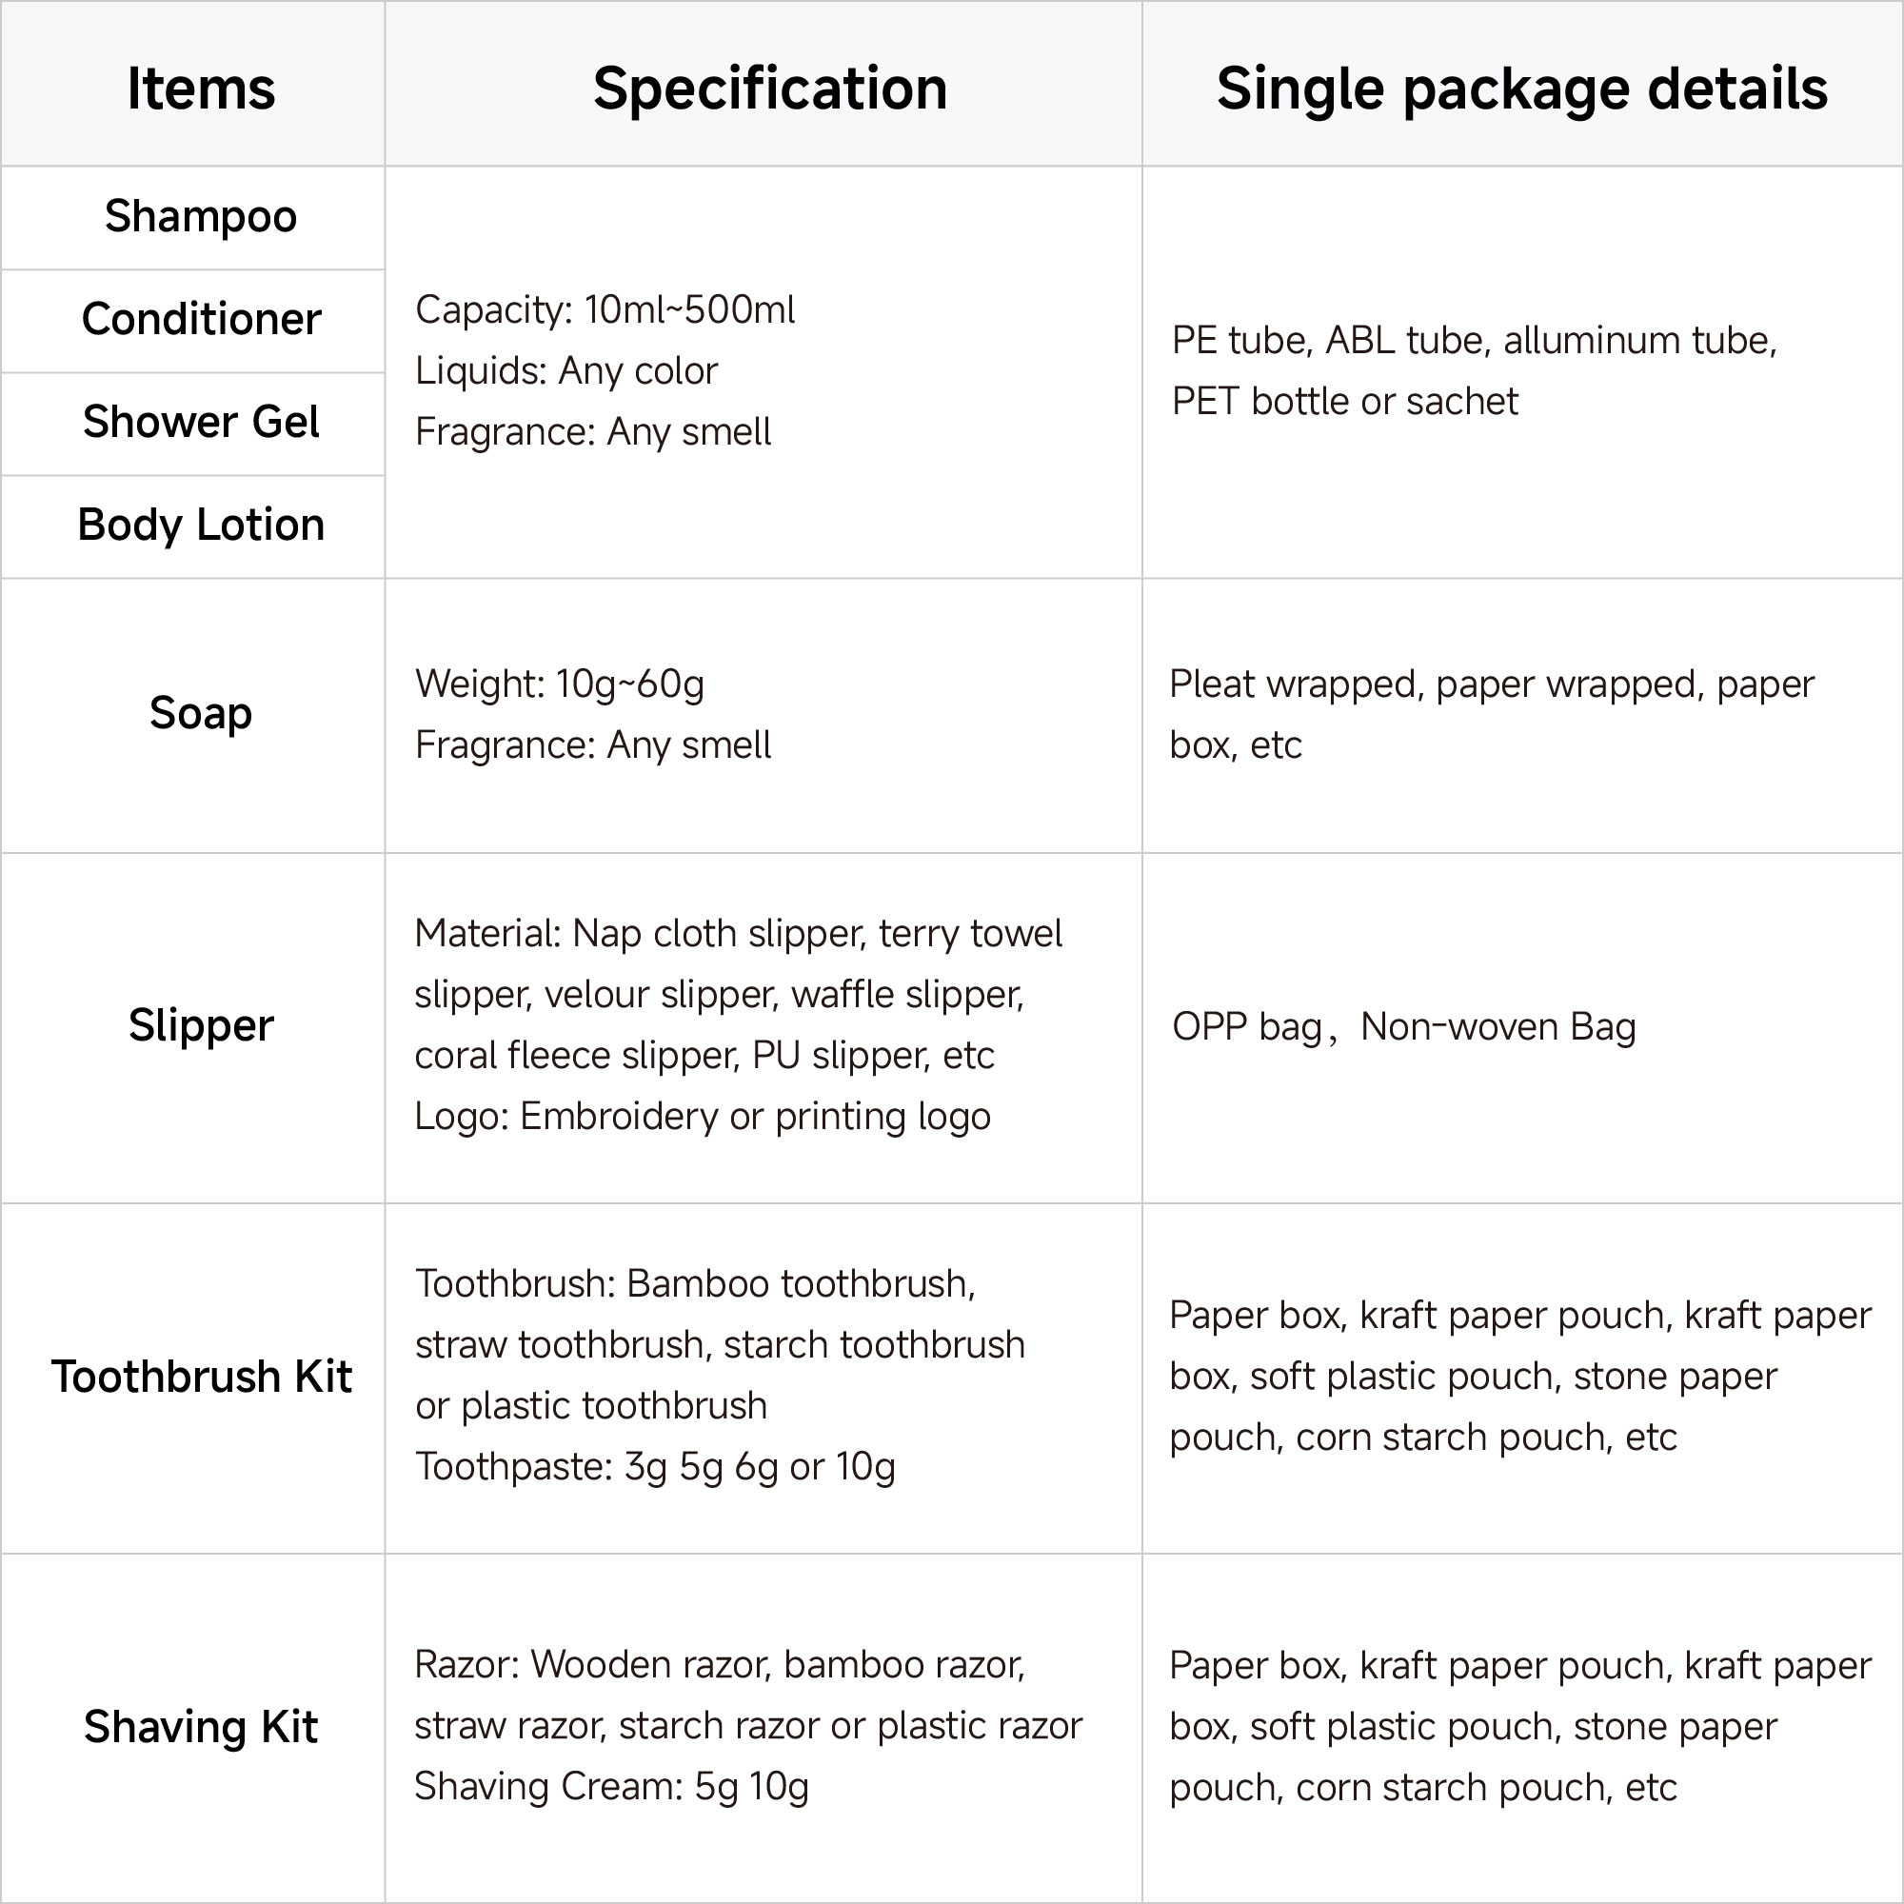
Task: Select the Bamboo toothbrush specification text
Action: pyautogui.click(x=695, y=1284)
